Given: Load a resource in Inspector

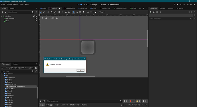Looking at the screenshot, I should 154,12.
